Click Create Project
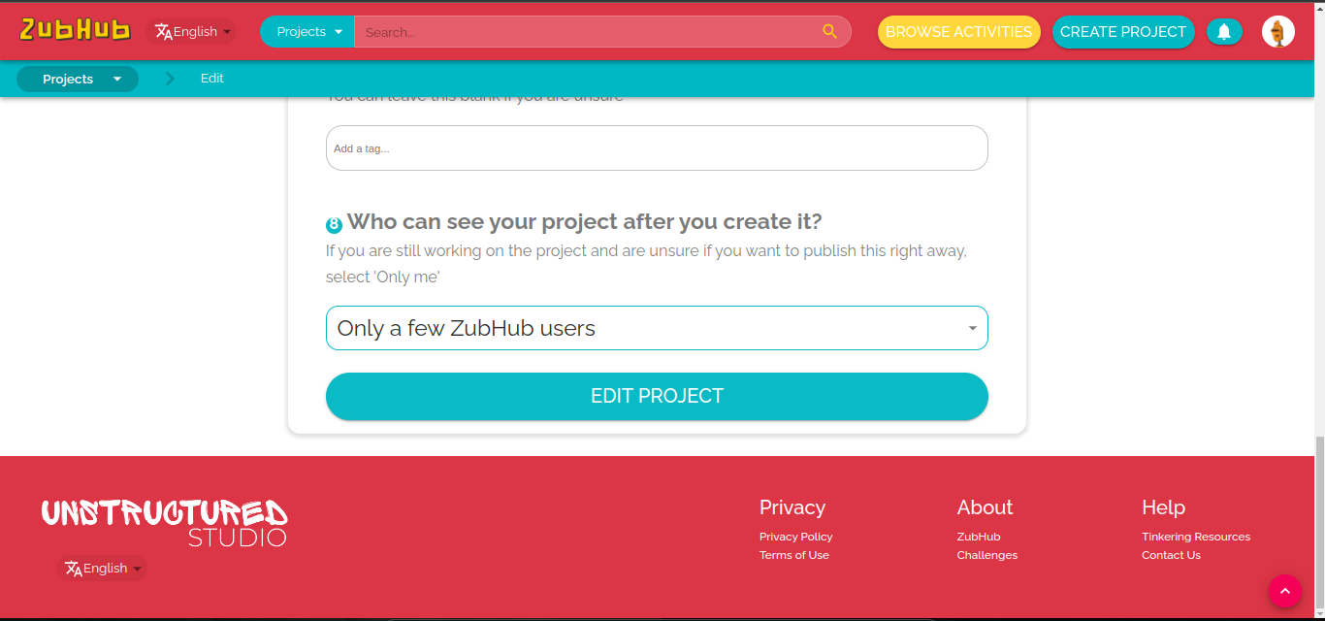 1123,31
